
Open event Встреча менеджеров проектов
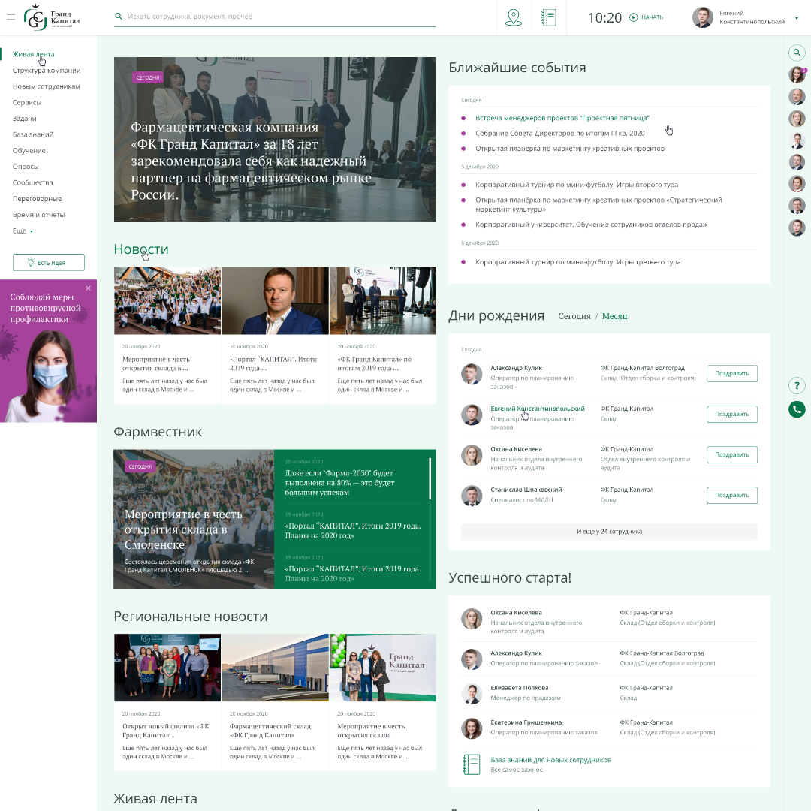click(x=562, y=118)
